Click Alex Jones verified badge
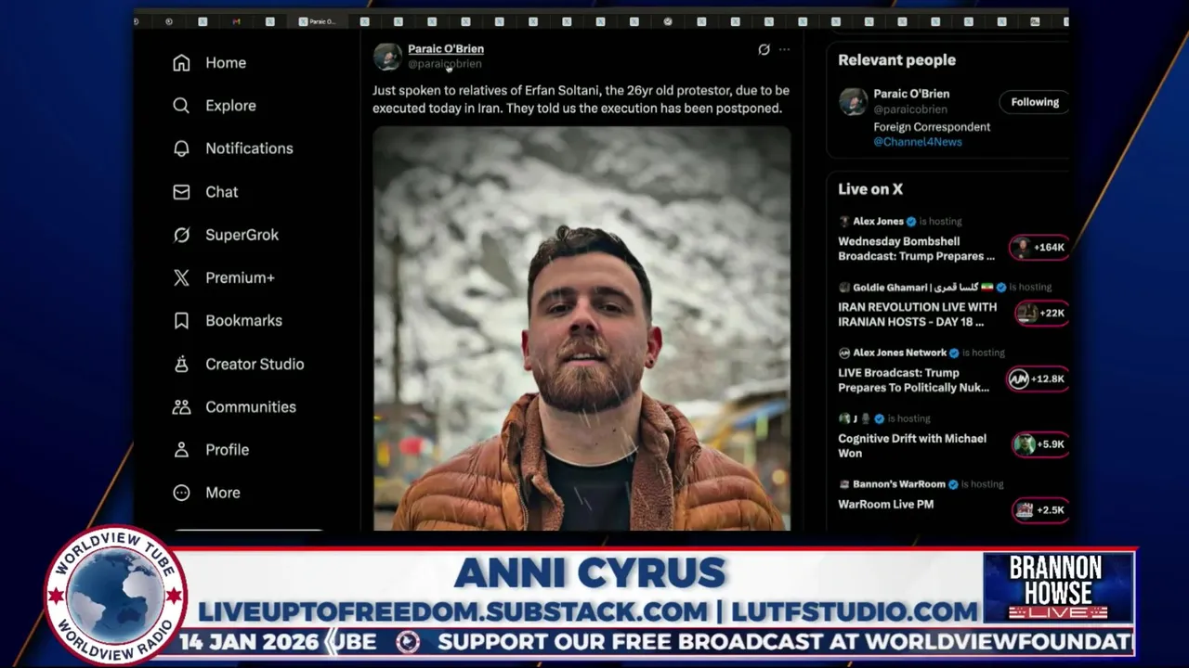Viewport: 1189px width, 668px height. tap(911, 222)
